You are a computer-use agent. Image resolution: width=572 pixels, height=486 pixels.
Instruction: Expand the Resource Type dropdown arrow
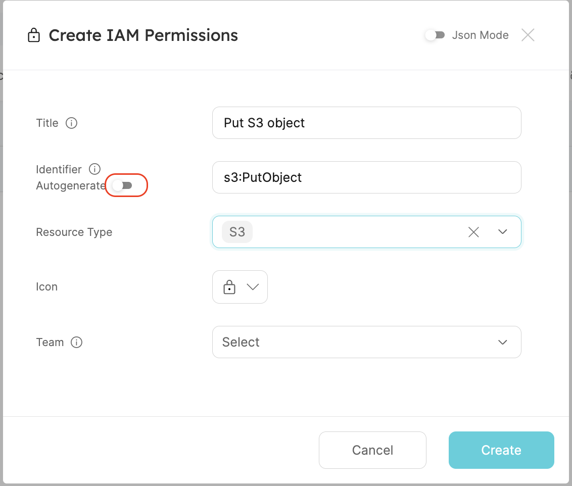coord(502,232)
